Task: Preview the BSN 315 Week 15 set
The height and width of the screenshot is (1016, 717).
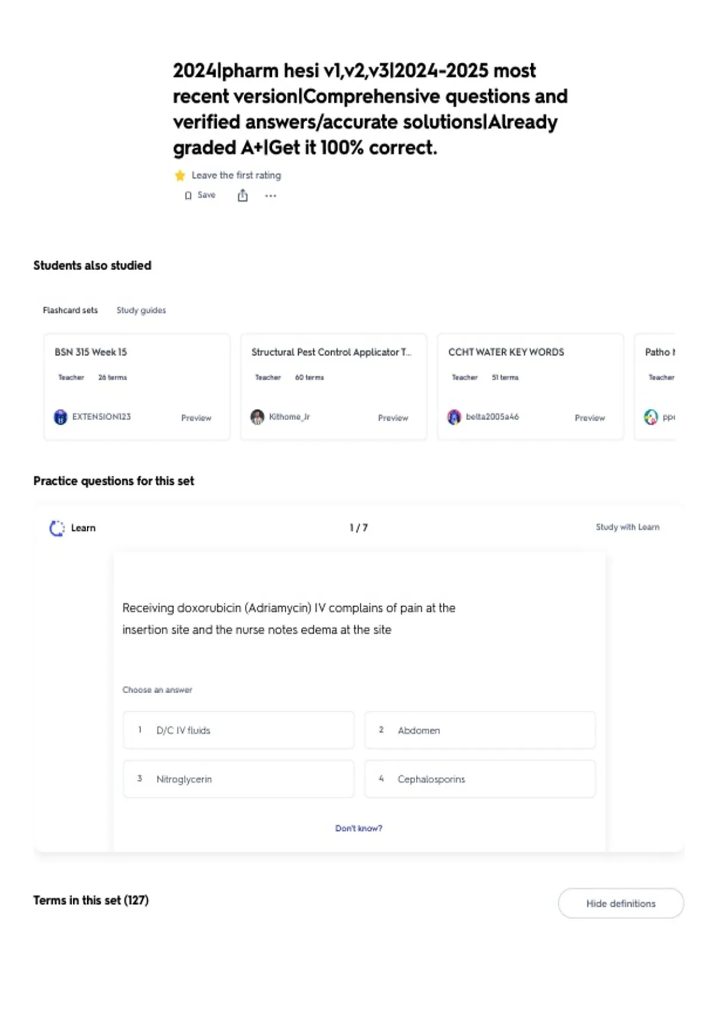Action: click(196, 418)
